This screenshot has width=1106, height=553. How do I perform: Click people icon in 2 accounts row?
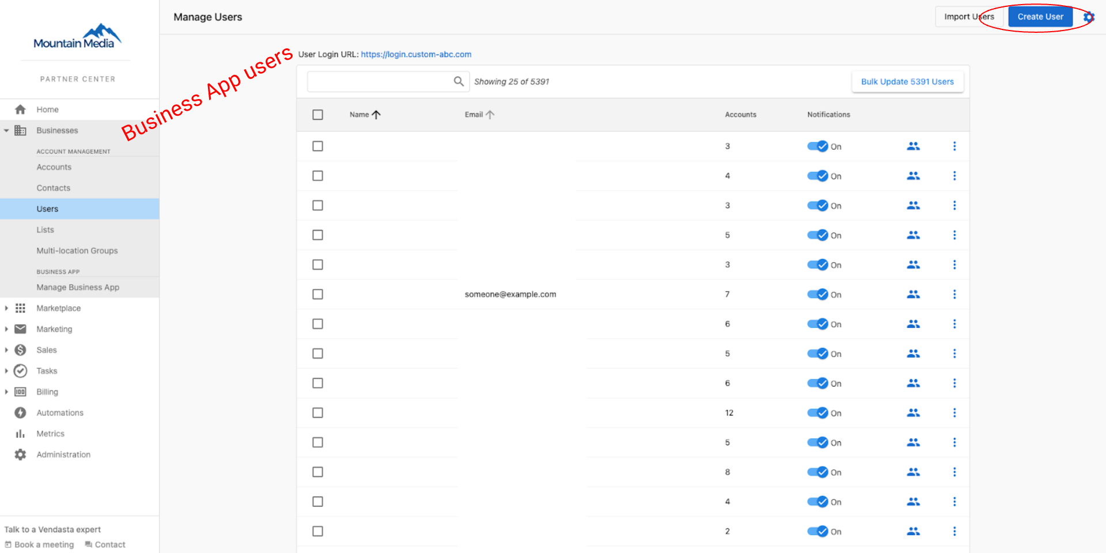click(x=913, y=531)
